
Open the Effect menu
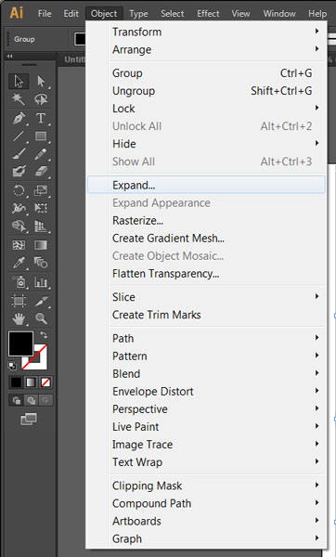[x=208, y=14]
